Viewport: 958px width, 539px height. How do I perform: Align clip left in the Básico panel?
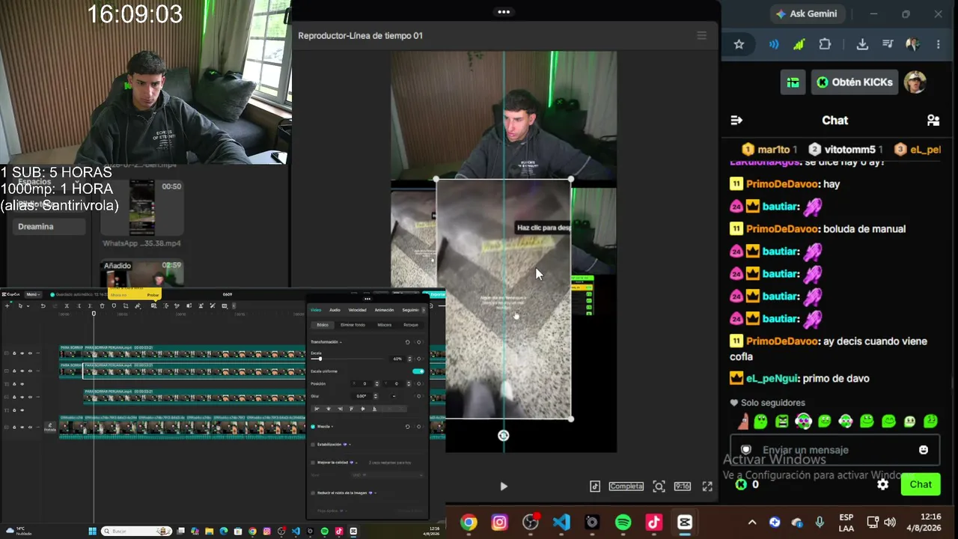(x=317, y=409)
